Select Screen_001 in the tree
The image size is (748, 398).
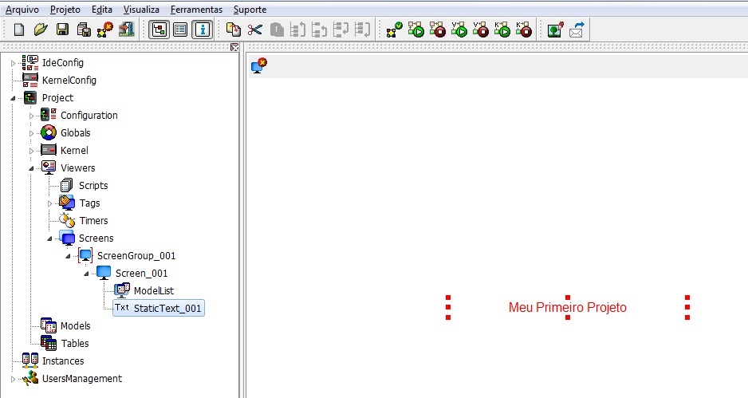pos(141,274)
